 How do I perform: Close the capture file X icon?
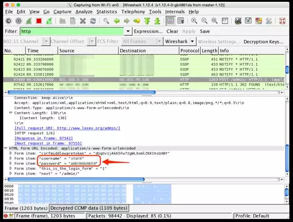pyautogui.click(x=83, y=21)
